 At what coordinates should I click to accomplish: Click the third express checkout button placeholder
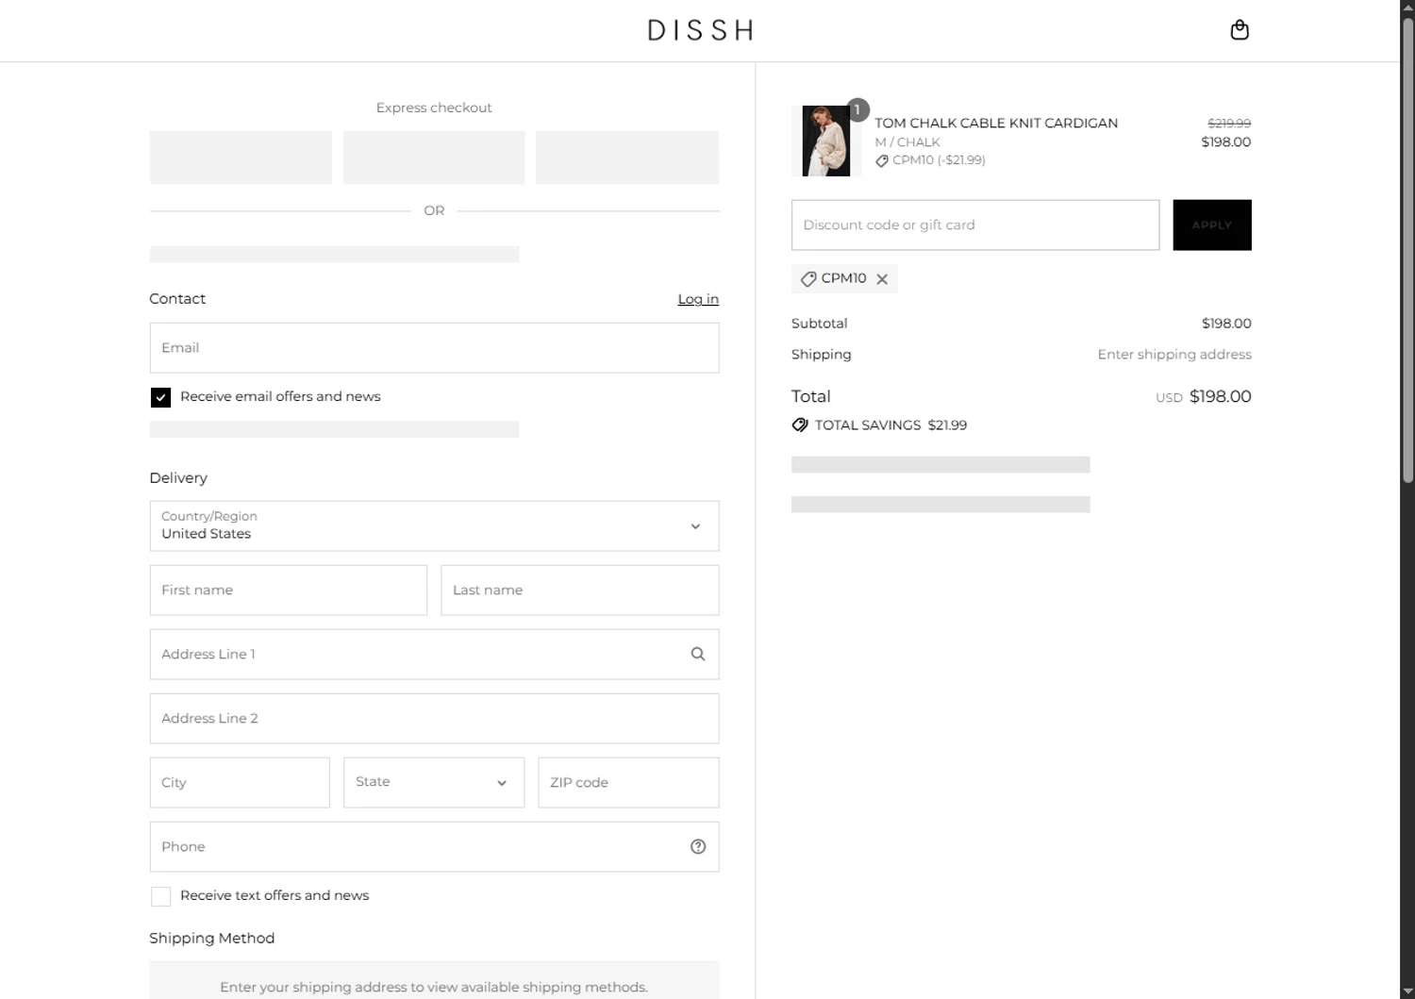(x=627, y=158)
